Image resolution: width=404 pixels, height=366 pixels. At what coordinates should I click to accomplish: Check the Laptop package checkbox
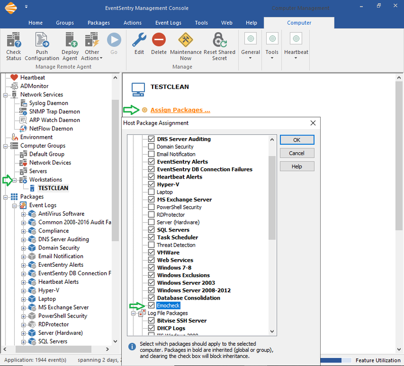coord(151,192)
